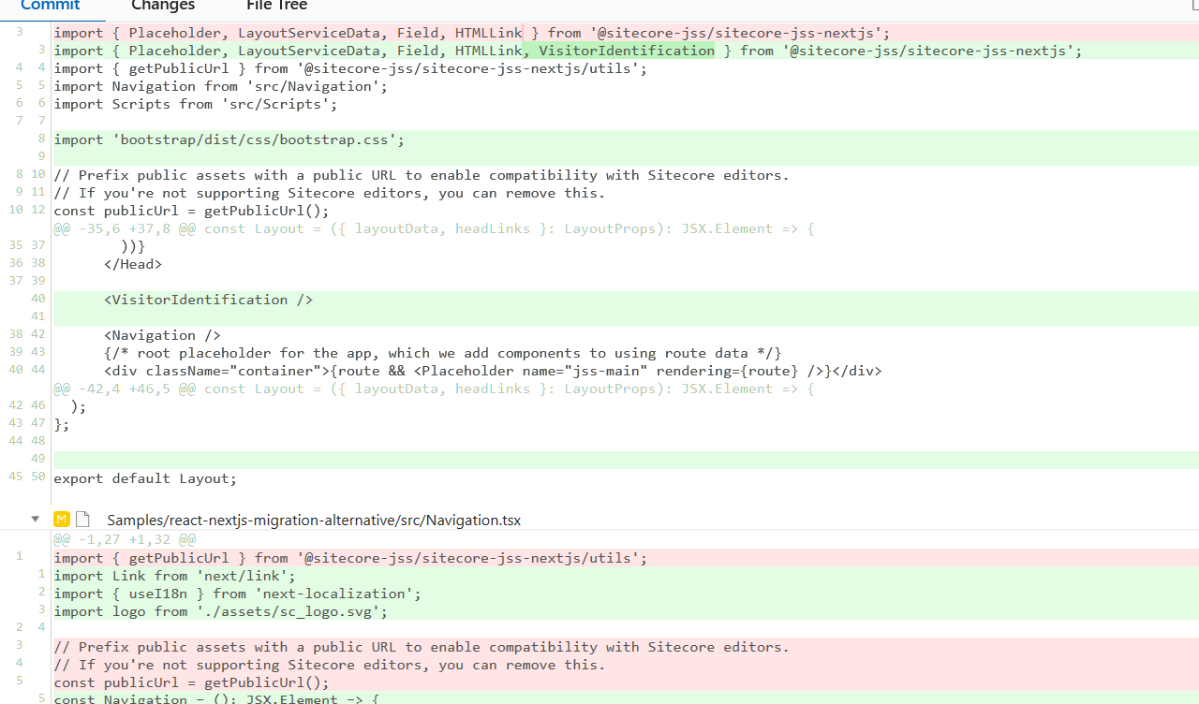Click the yellow modified status badge
This screenshot has width=1199, height=704.
[x=62, y=520]
